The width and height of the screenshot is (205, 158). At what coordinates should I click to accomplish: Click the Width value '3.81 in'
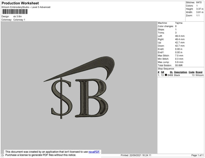(200, 12)
